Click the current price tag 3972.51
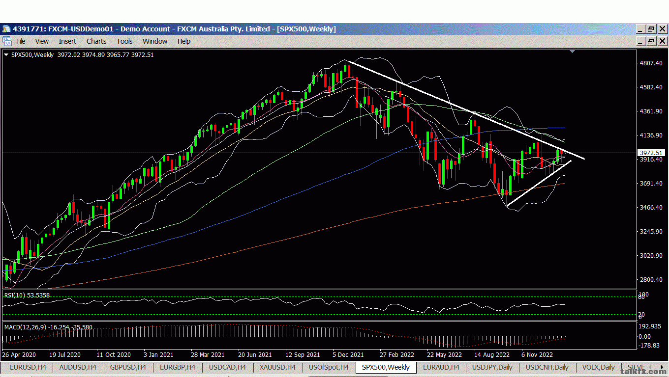 coord(650,153)
